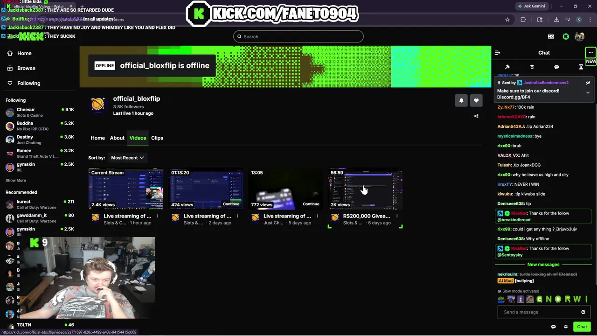597x336 pixels.
Task: Switch to the Home channel tab
Action: 97,138
